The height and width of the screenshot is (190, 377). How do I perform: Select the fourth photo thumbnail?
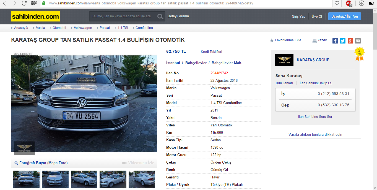pyautogui.click(x=113, y=179)
